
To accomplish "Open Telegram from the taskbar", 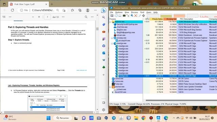I will point(114,118).
